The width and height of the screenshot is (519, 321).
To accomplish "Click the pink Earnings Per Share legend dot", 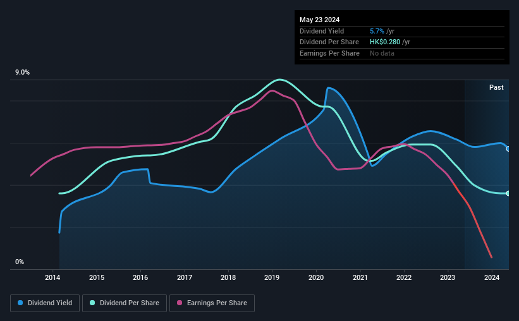I will [180, 303].
